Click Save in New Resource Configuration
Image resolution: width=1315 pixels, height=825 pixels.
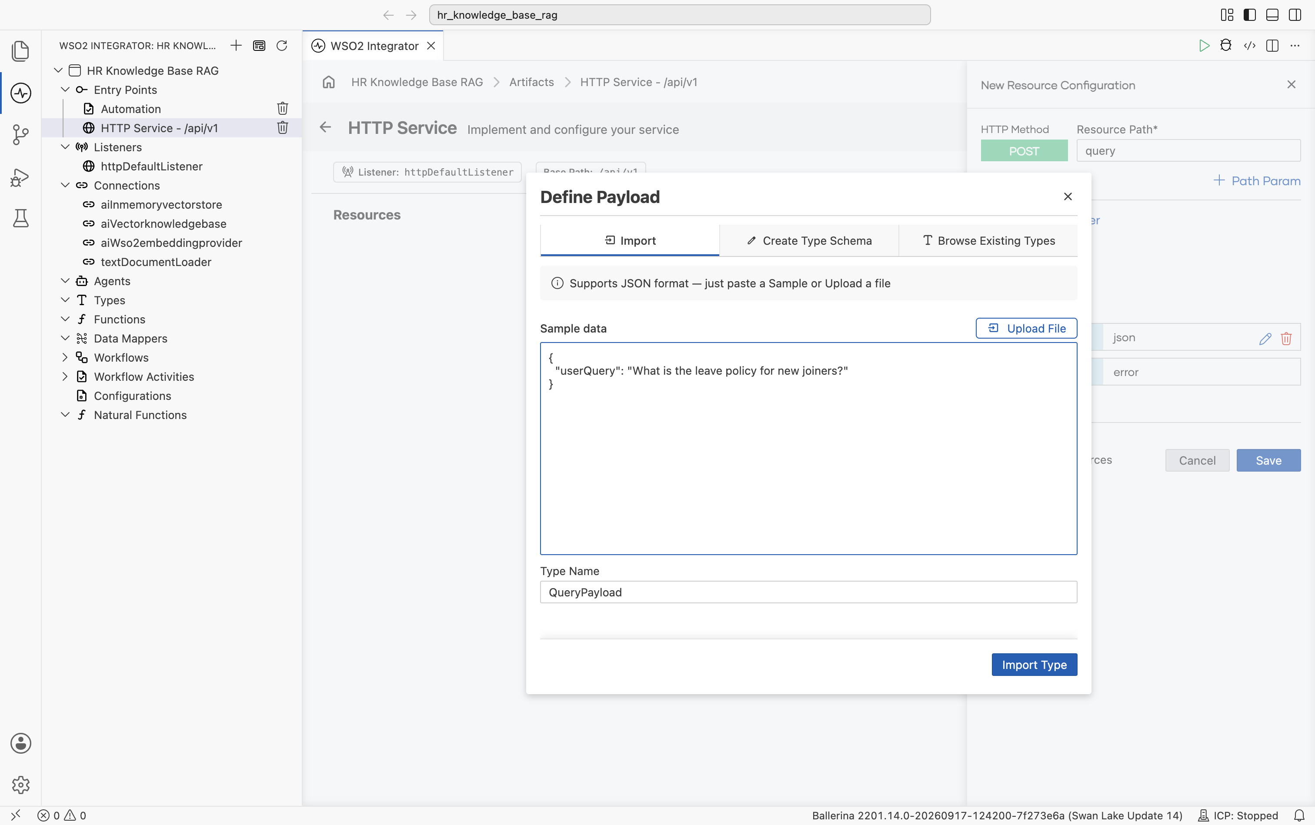[1268, 460]
